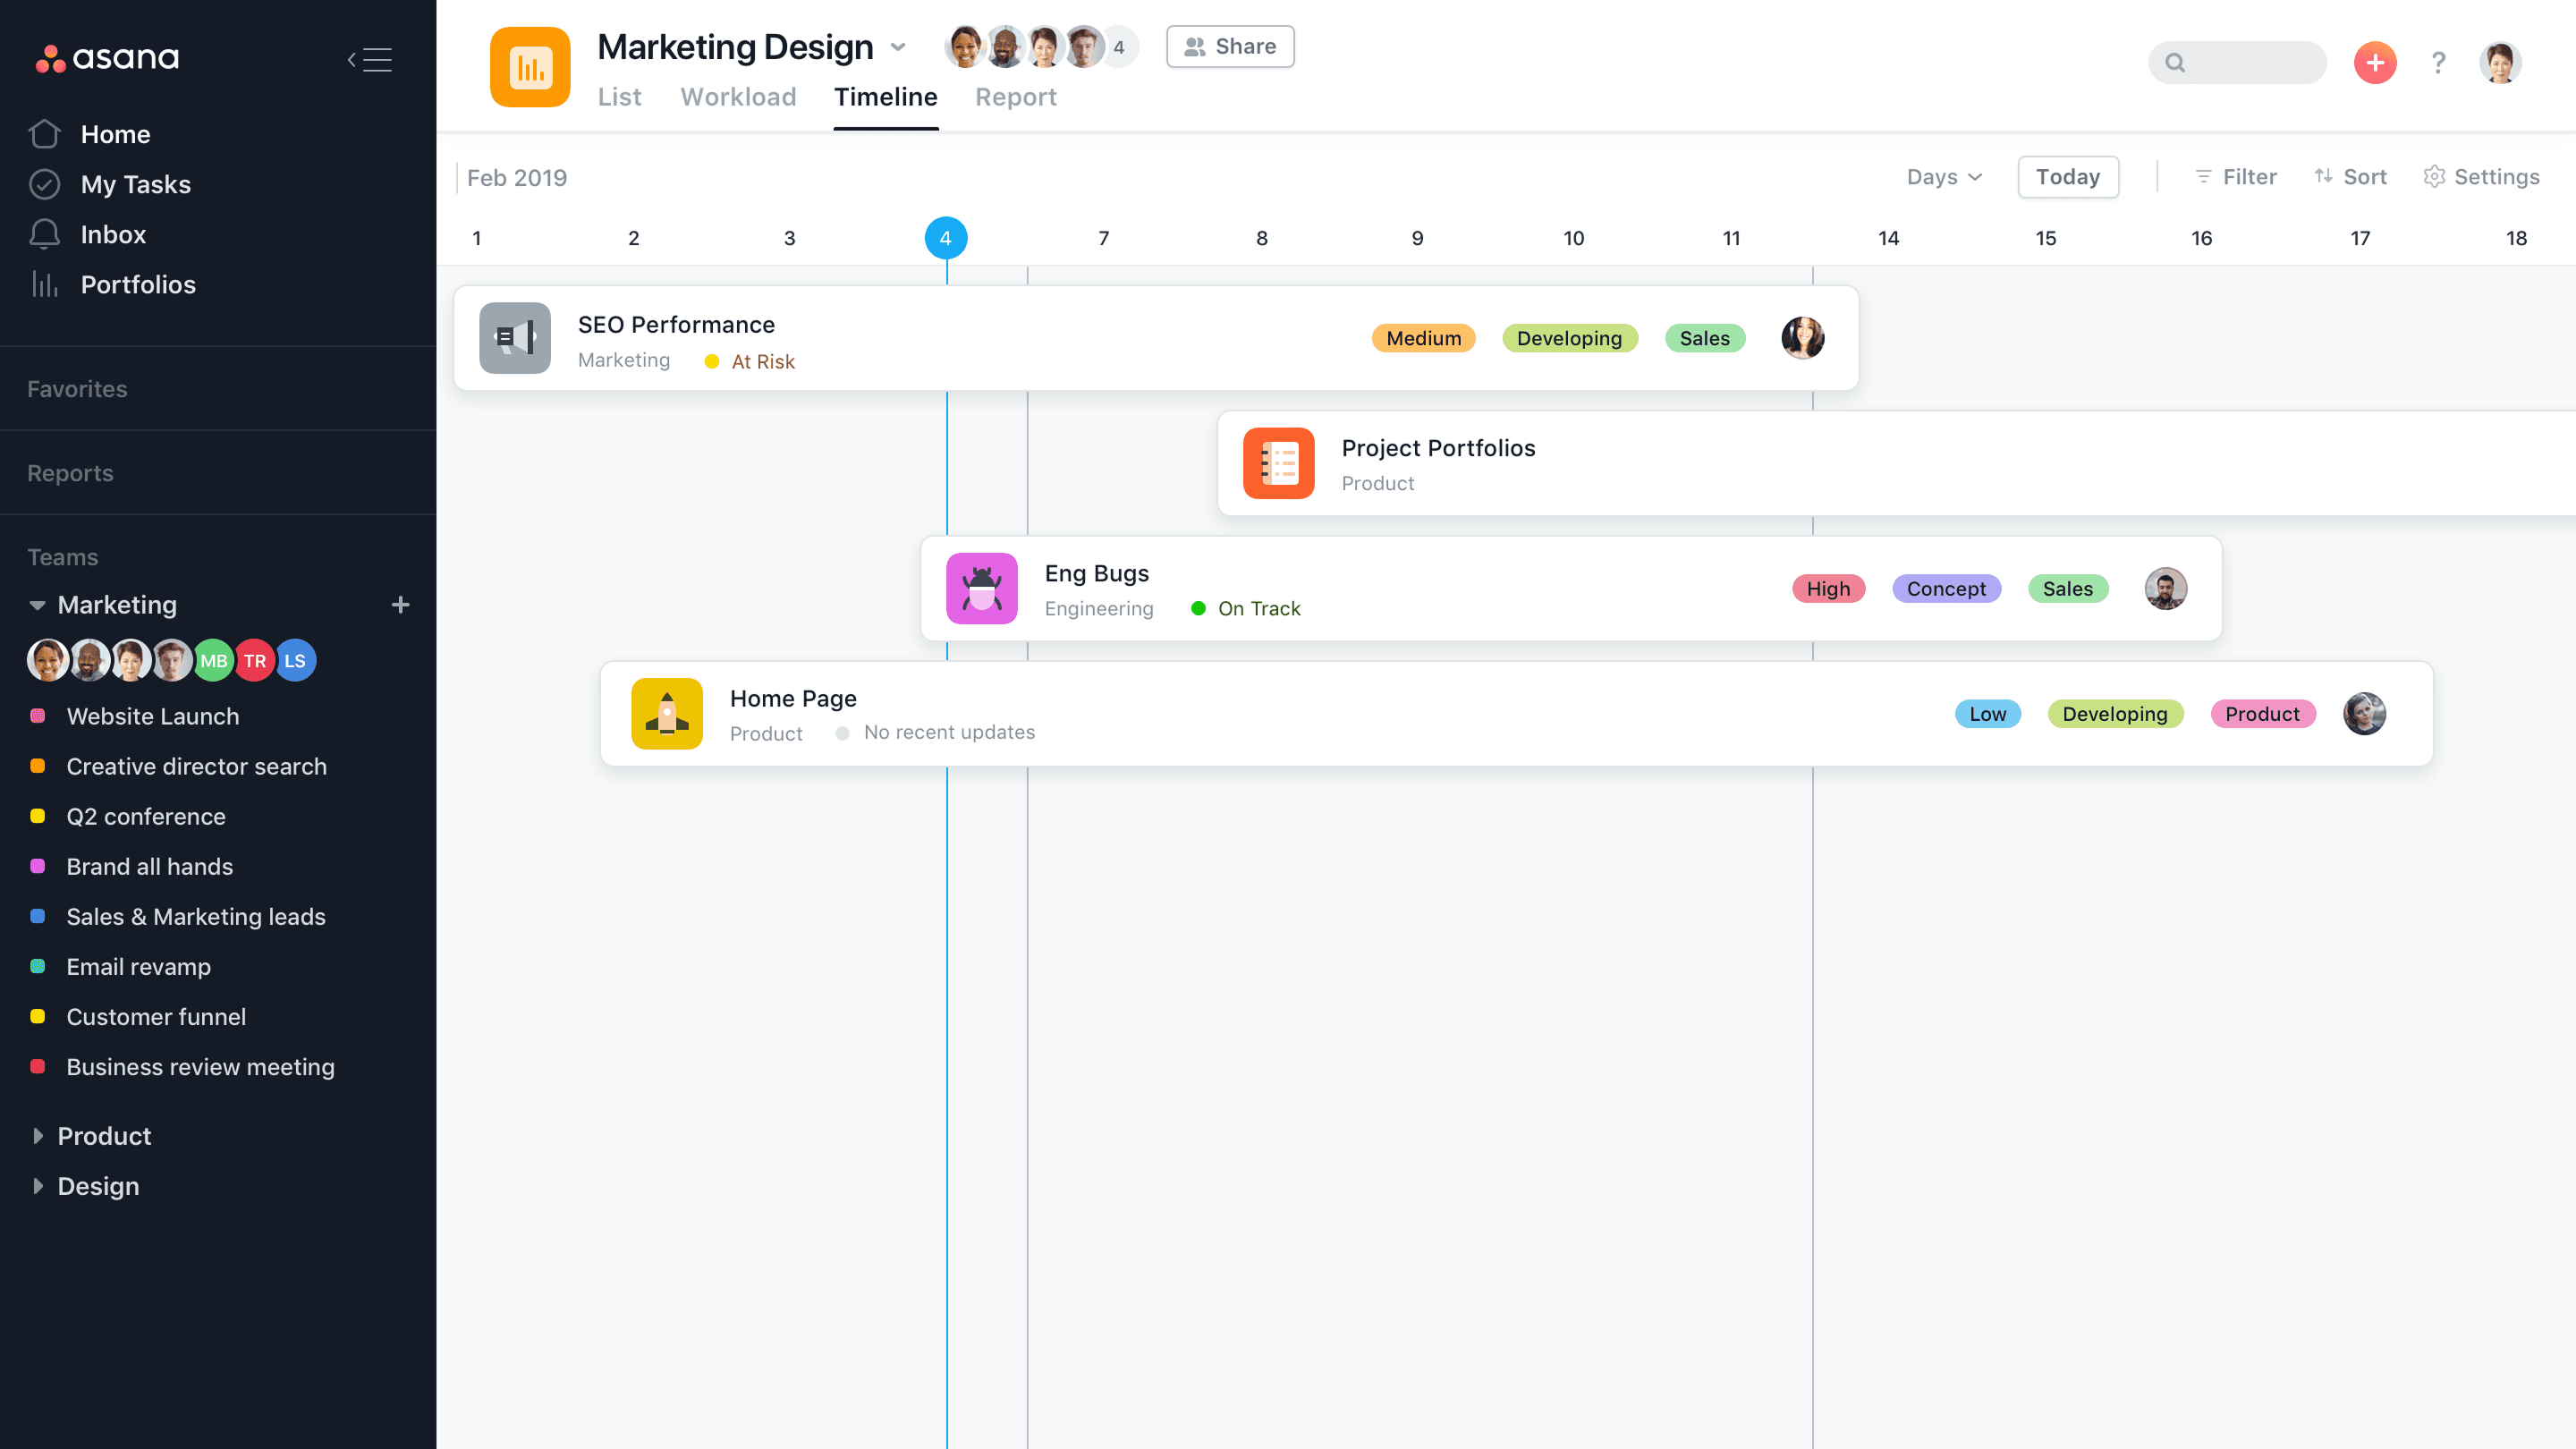The height and width of the screenshot is (1449, 2576).
Task: Open the Marketing Design title dropdown arrow
Action: coord(898,47)
